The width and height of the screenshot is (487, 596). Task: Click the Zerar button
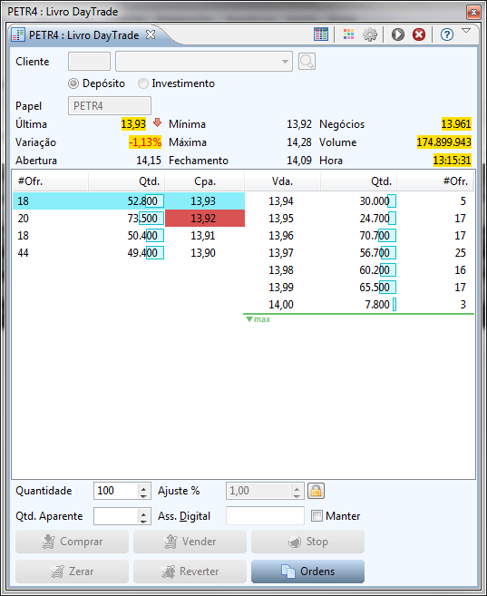coord(73,572)
